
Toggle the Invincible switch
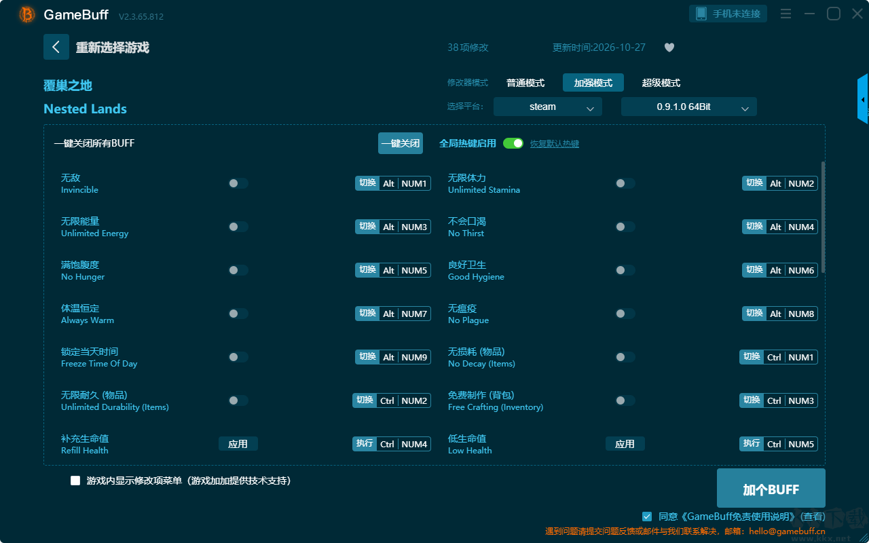point(238,183)
